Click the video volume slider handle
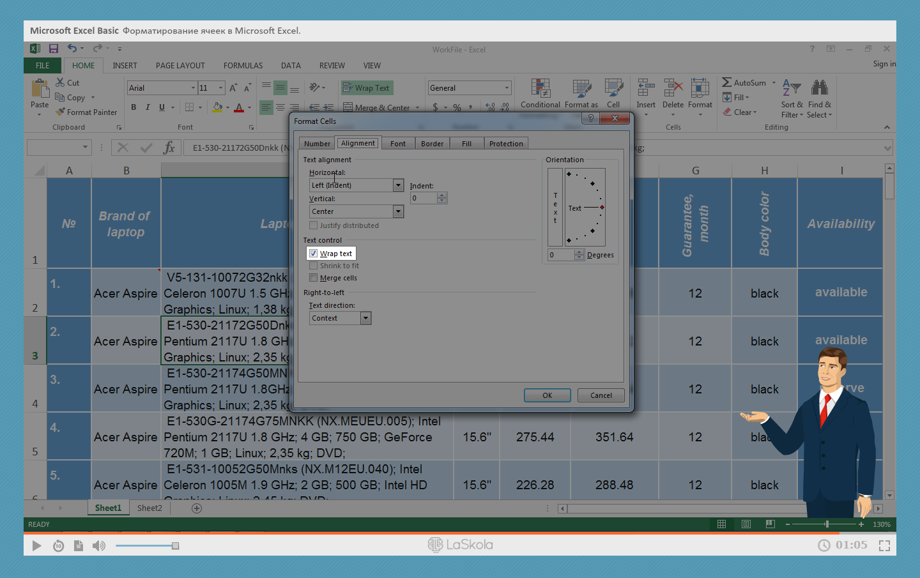 (x=175, y=545)
